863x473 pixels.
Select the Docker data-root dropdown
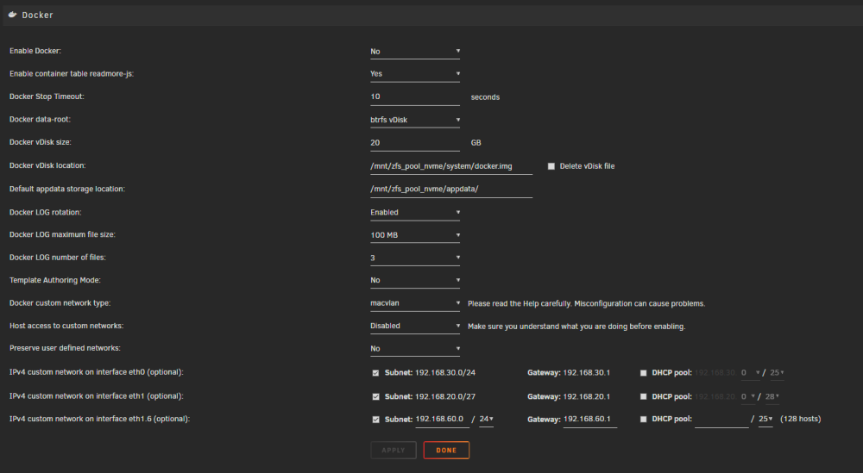pyautogui.click(x=415, y=120)
